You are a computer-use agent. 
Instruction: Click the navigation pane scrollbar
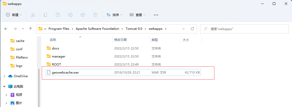(x=39, y=87)
